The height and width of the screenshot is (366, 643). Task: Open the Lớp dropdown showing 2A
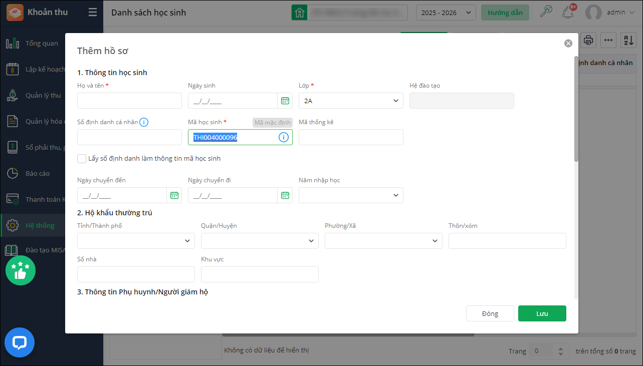point(351,101)
